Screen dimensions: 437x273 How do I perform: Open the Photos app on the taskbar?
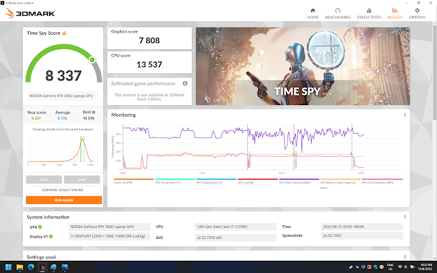click(65, 267)
